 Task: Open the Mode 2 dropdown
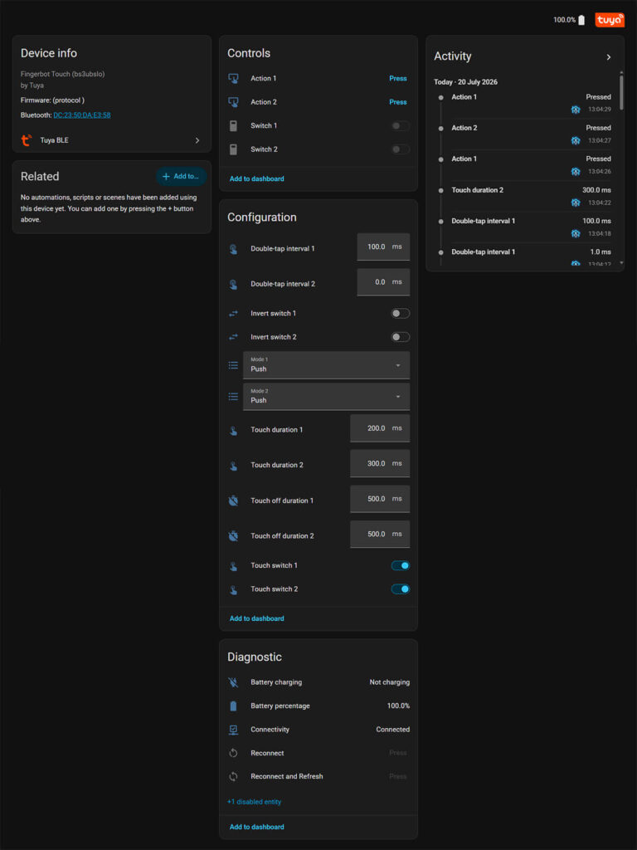click(326, 397)
